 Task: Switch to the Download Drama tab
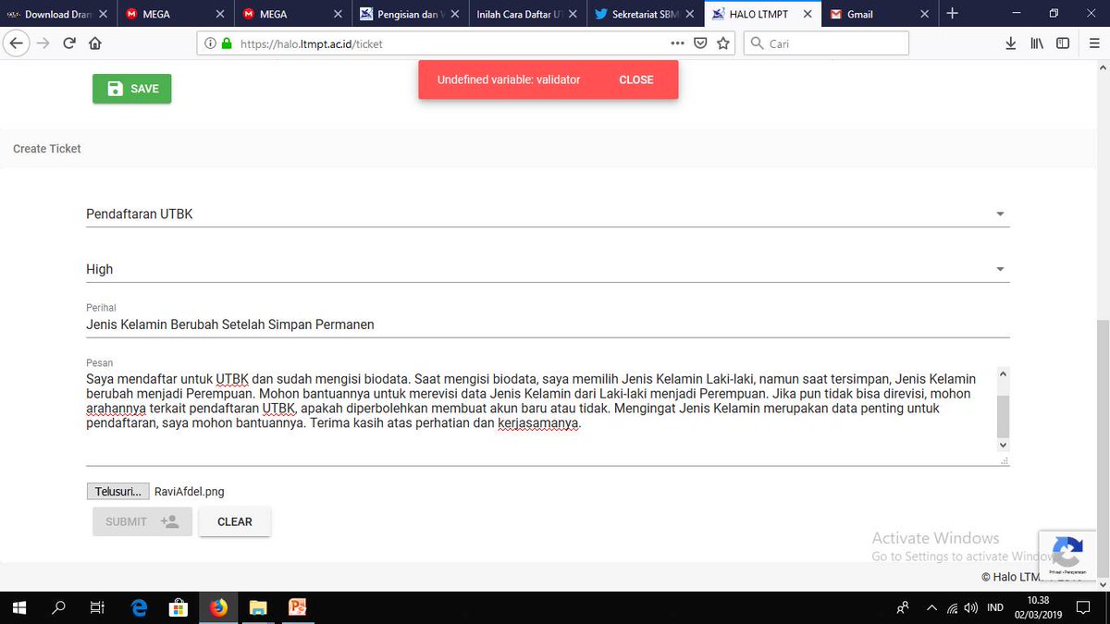(x=57, y=14)
